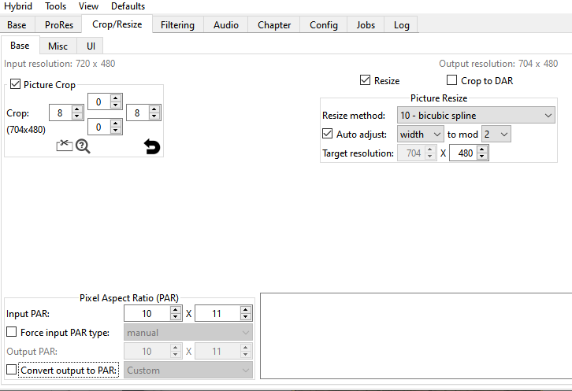
Task: Select the Crop/Resize tab
Action: 117,24
